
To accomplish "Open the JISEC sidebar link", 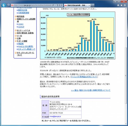I will 21,24.
